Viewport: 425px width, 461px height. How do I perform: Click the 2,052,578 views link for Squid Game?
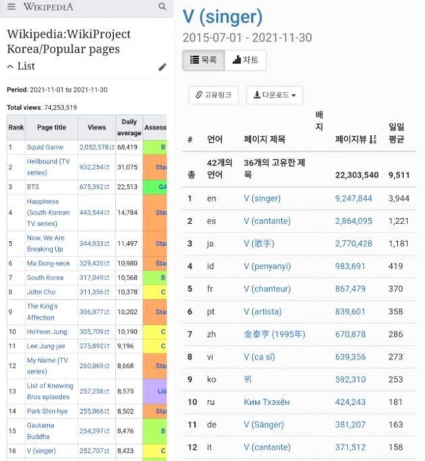96,147
